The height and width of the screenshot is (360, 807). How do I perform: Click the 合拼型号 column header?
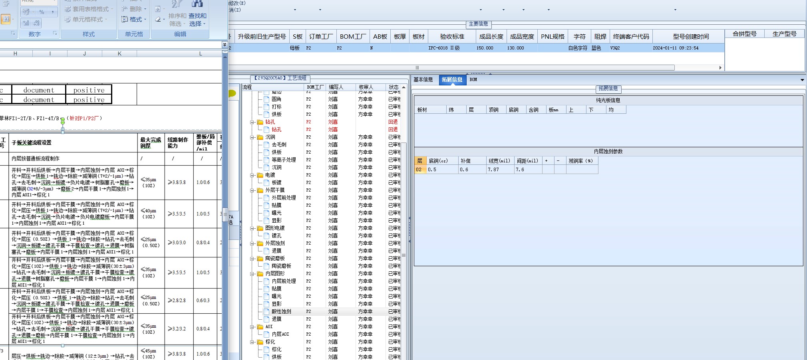pyautogui.click(x=745, y=34)
